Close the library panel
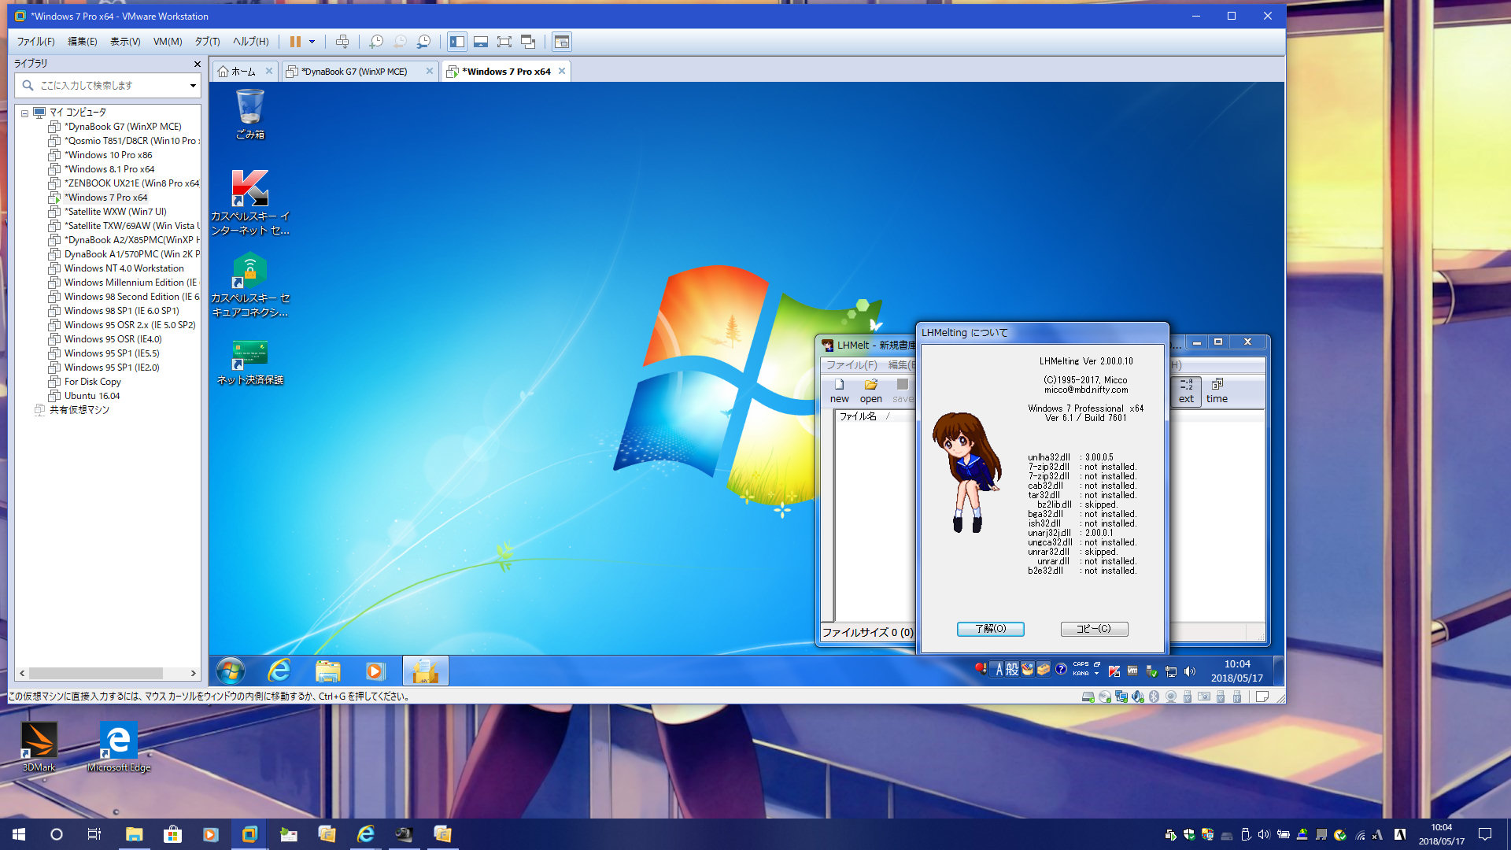This screenshot has width=1511, height=850. click(198, 64)
